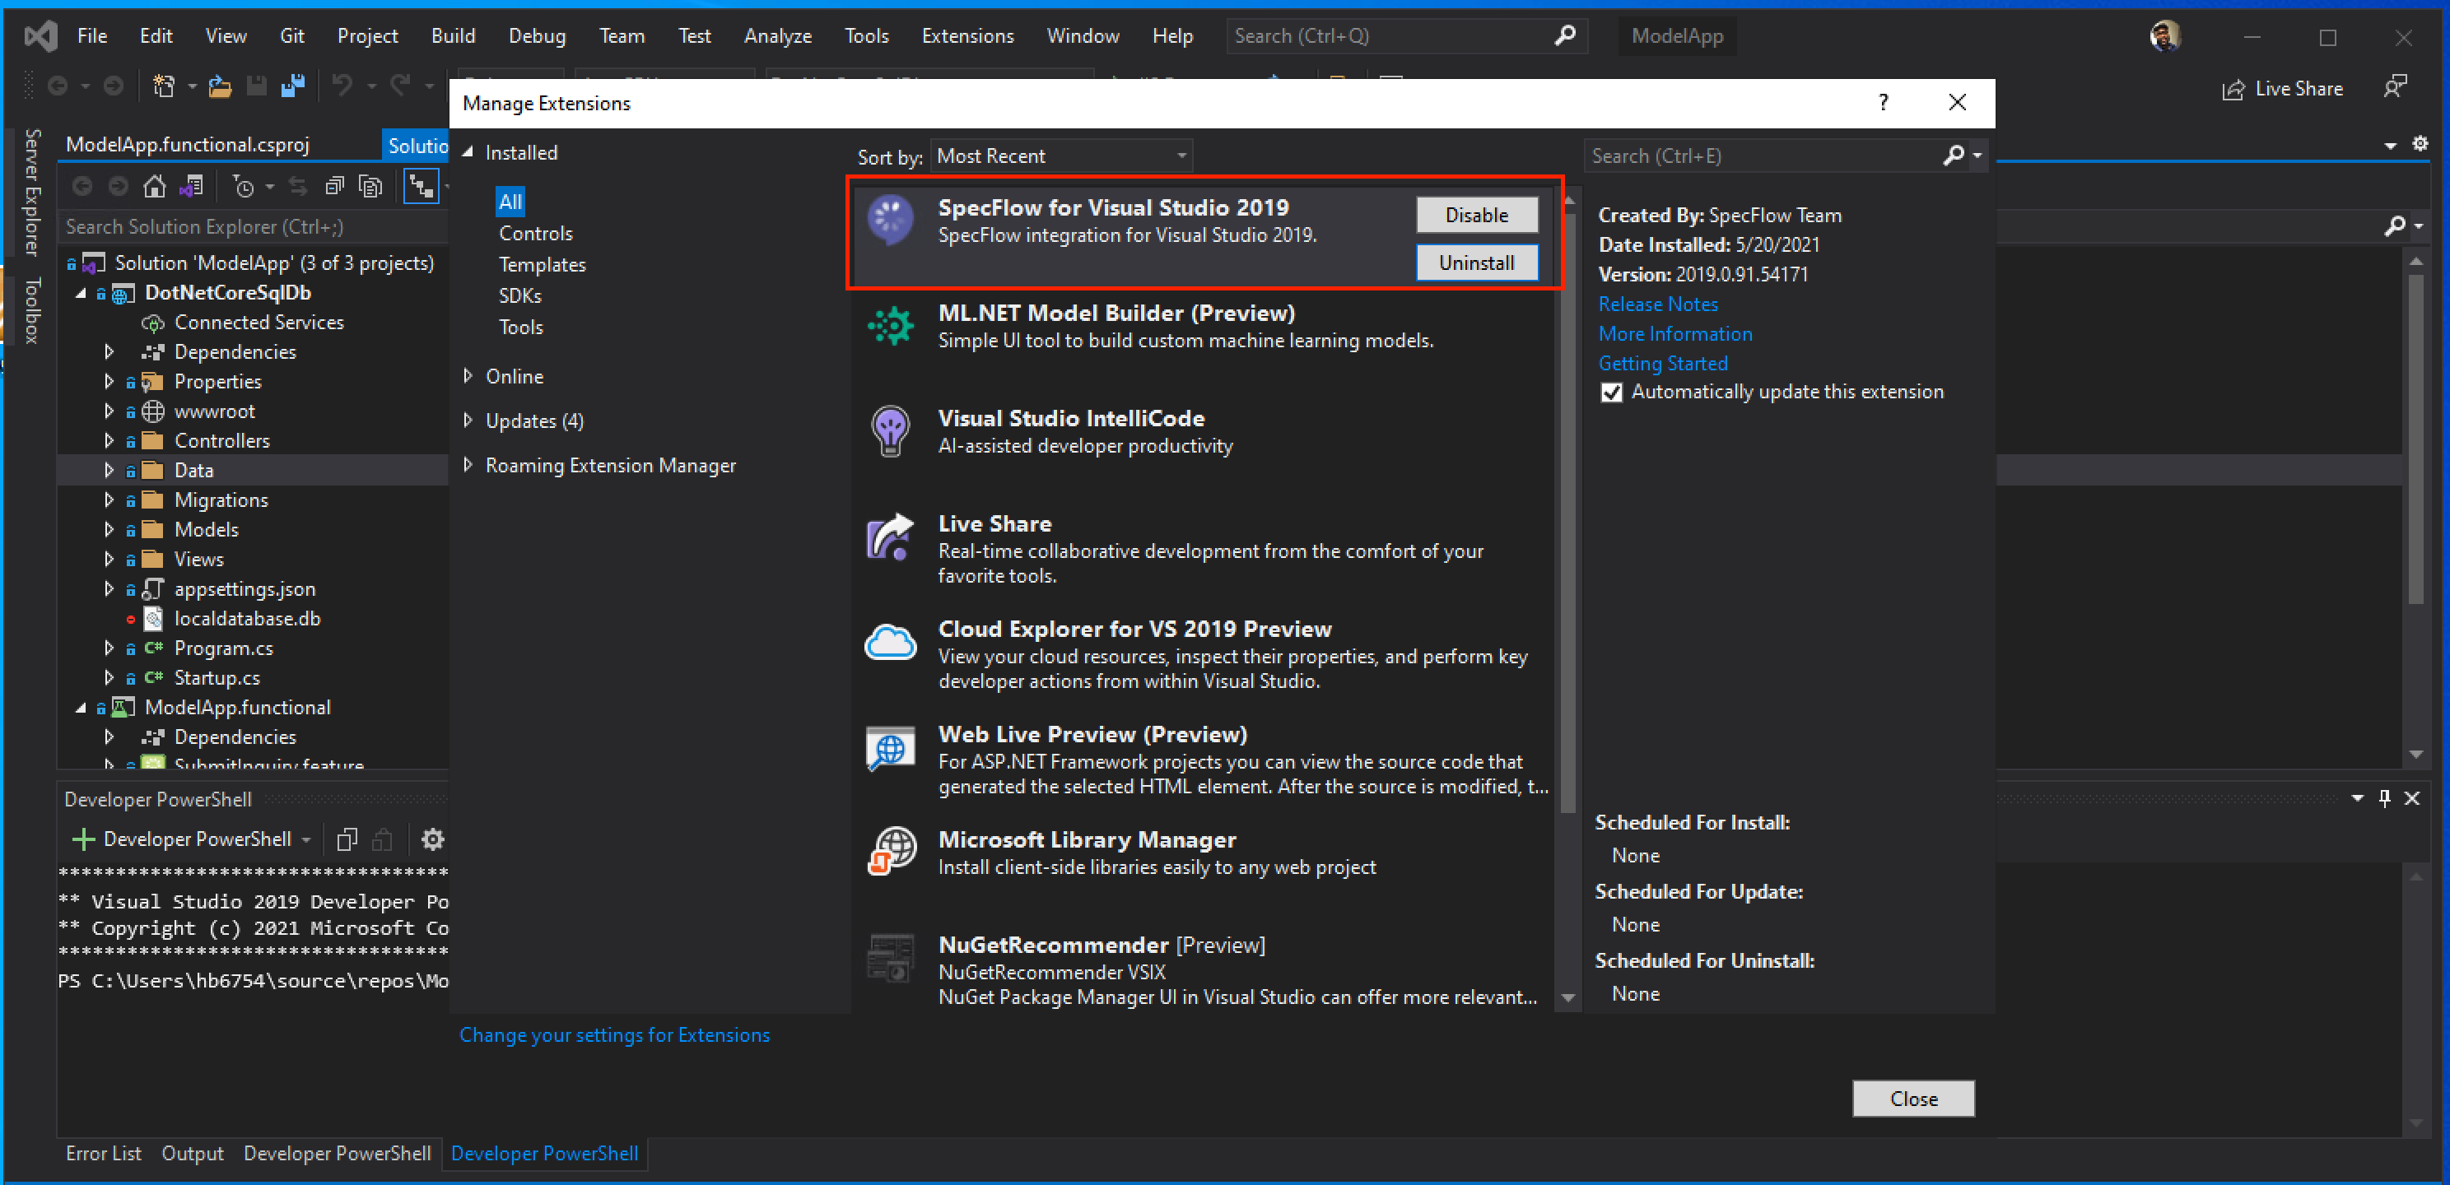
Task: Select the ModelApp.functional.csproj tab
Action: 188,145
